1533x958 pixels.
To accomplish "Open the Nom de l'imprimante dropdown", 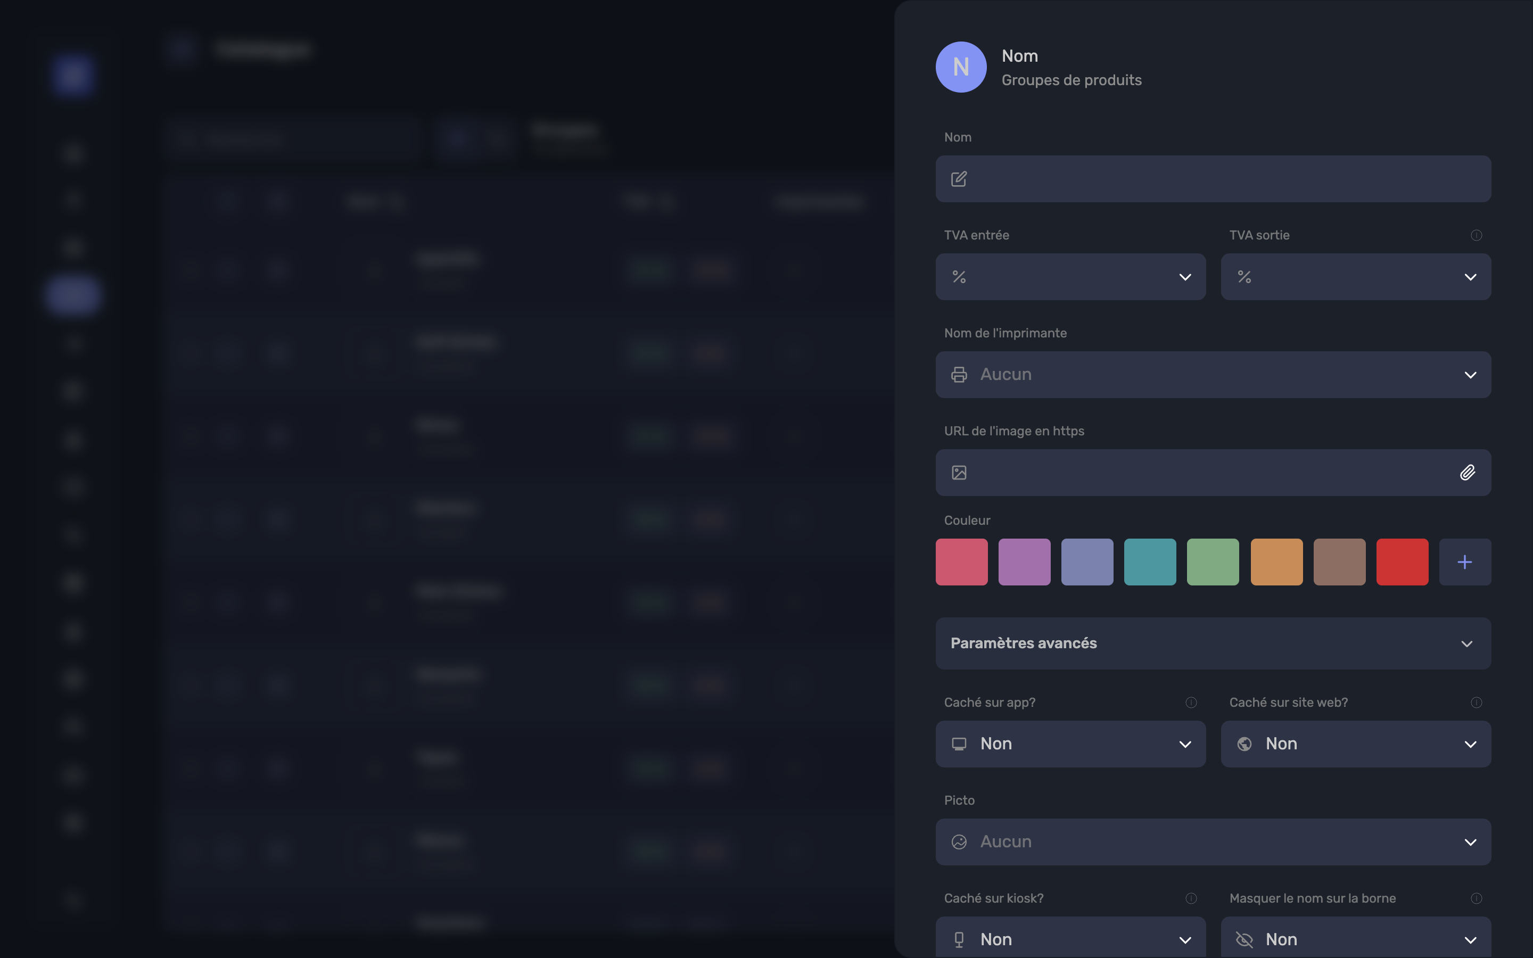I will click(x=1213, y=375).
